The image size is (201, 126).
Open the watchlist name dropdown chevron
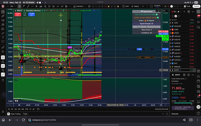coord(181,12)
